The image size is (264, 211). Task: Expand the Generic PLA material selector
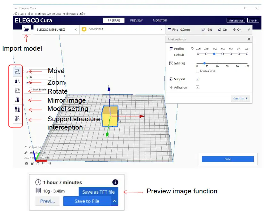(x=122, y=30)
